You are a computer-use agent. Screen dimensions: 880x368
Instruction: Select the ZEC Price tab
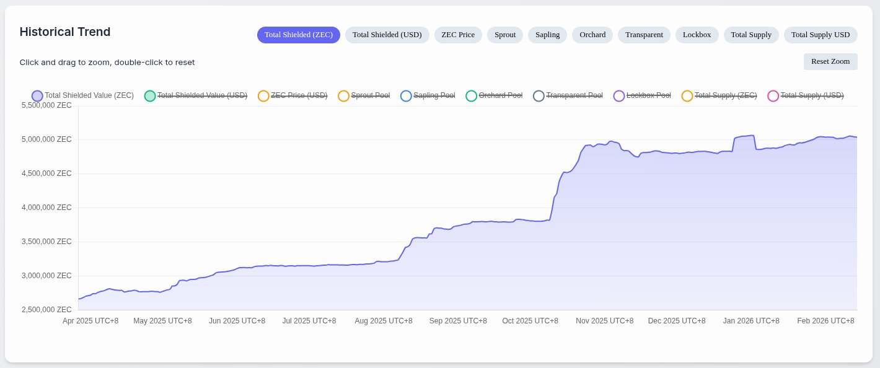click(x=458, y=35)
